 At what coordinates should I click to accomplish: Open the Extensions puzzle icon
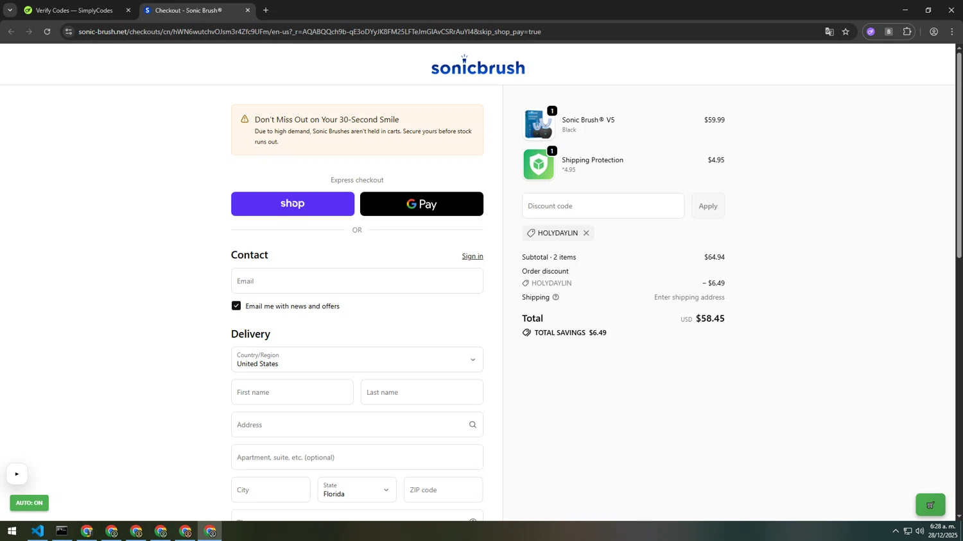coord(907,31)
